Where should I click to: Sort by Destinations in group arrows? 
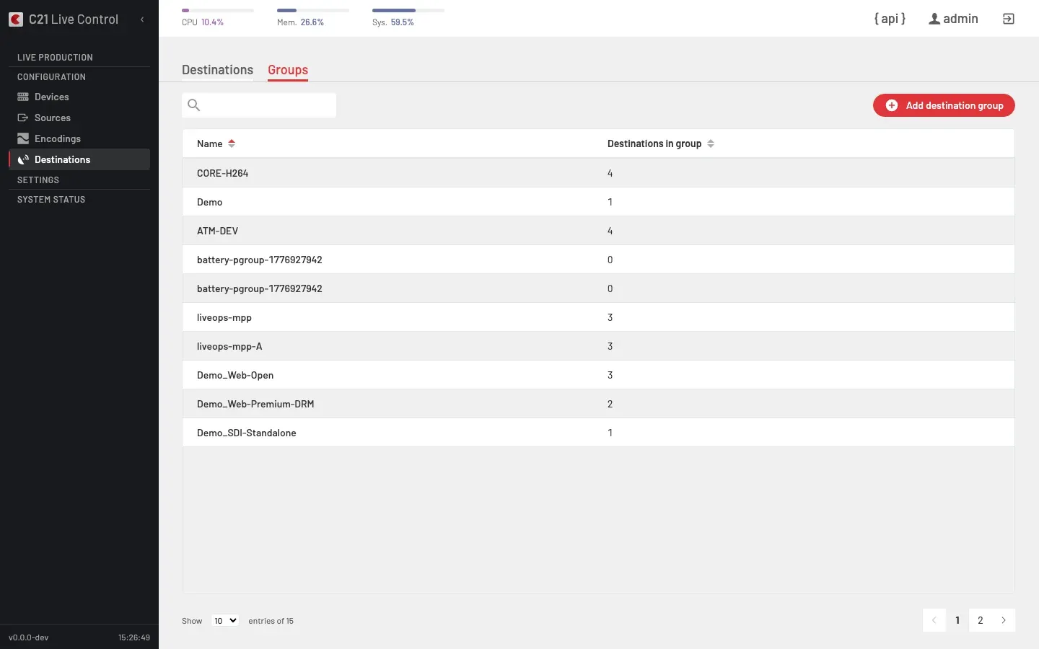(x=711, y=144)
